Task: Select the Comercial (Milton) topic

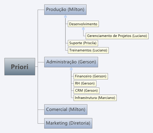Action: pos(66,110)
